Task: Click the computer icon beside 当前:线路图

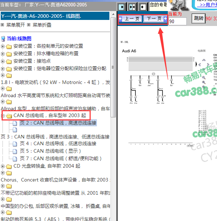Action: [x=3, y=39]
